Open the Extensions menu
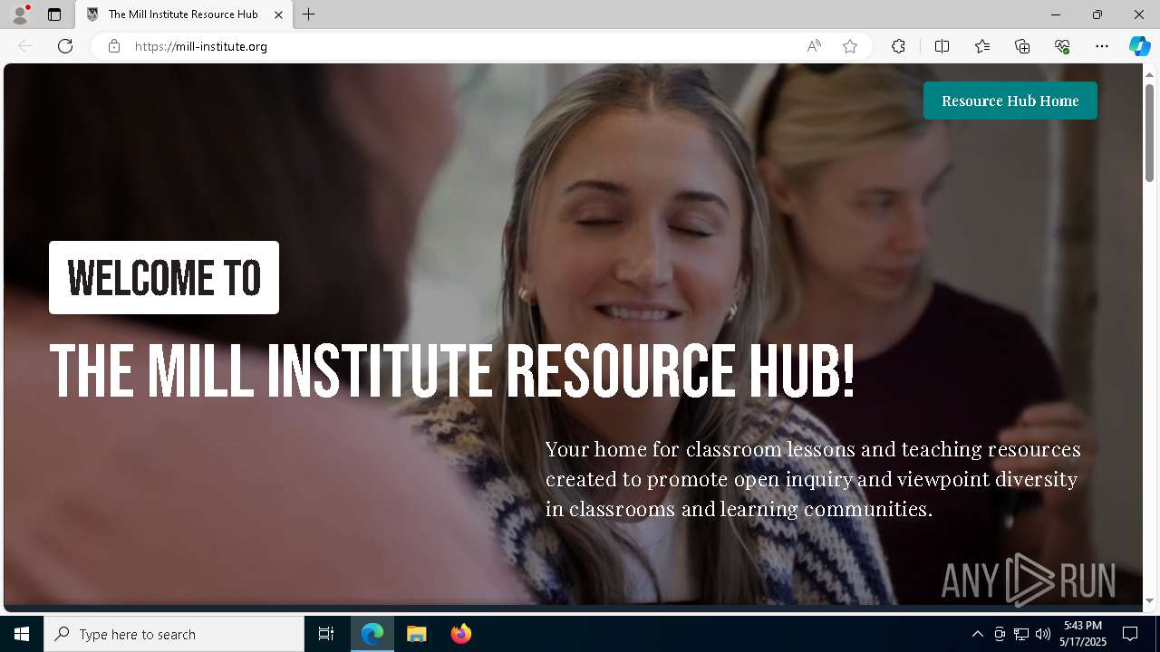 898,46
